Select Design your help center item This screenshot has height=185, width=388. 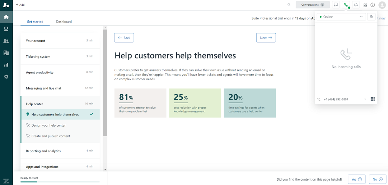pyautogui.click(x=48, y=125)
